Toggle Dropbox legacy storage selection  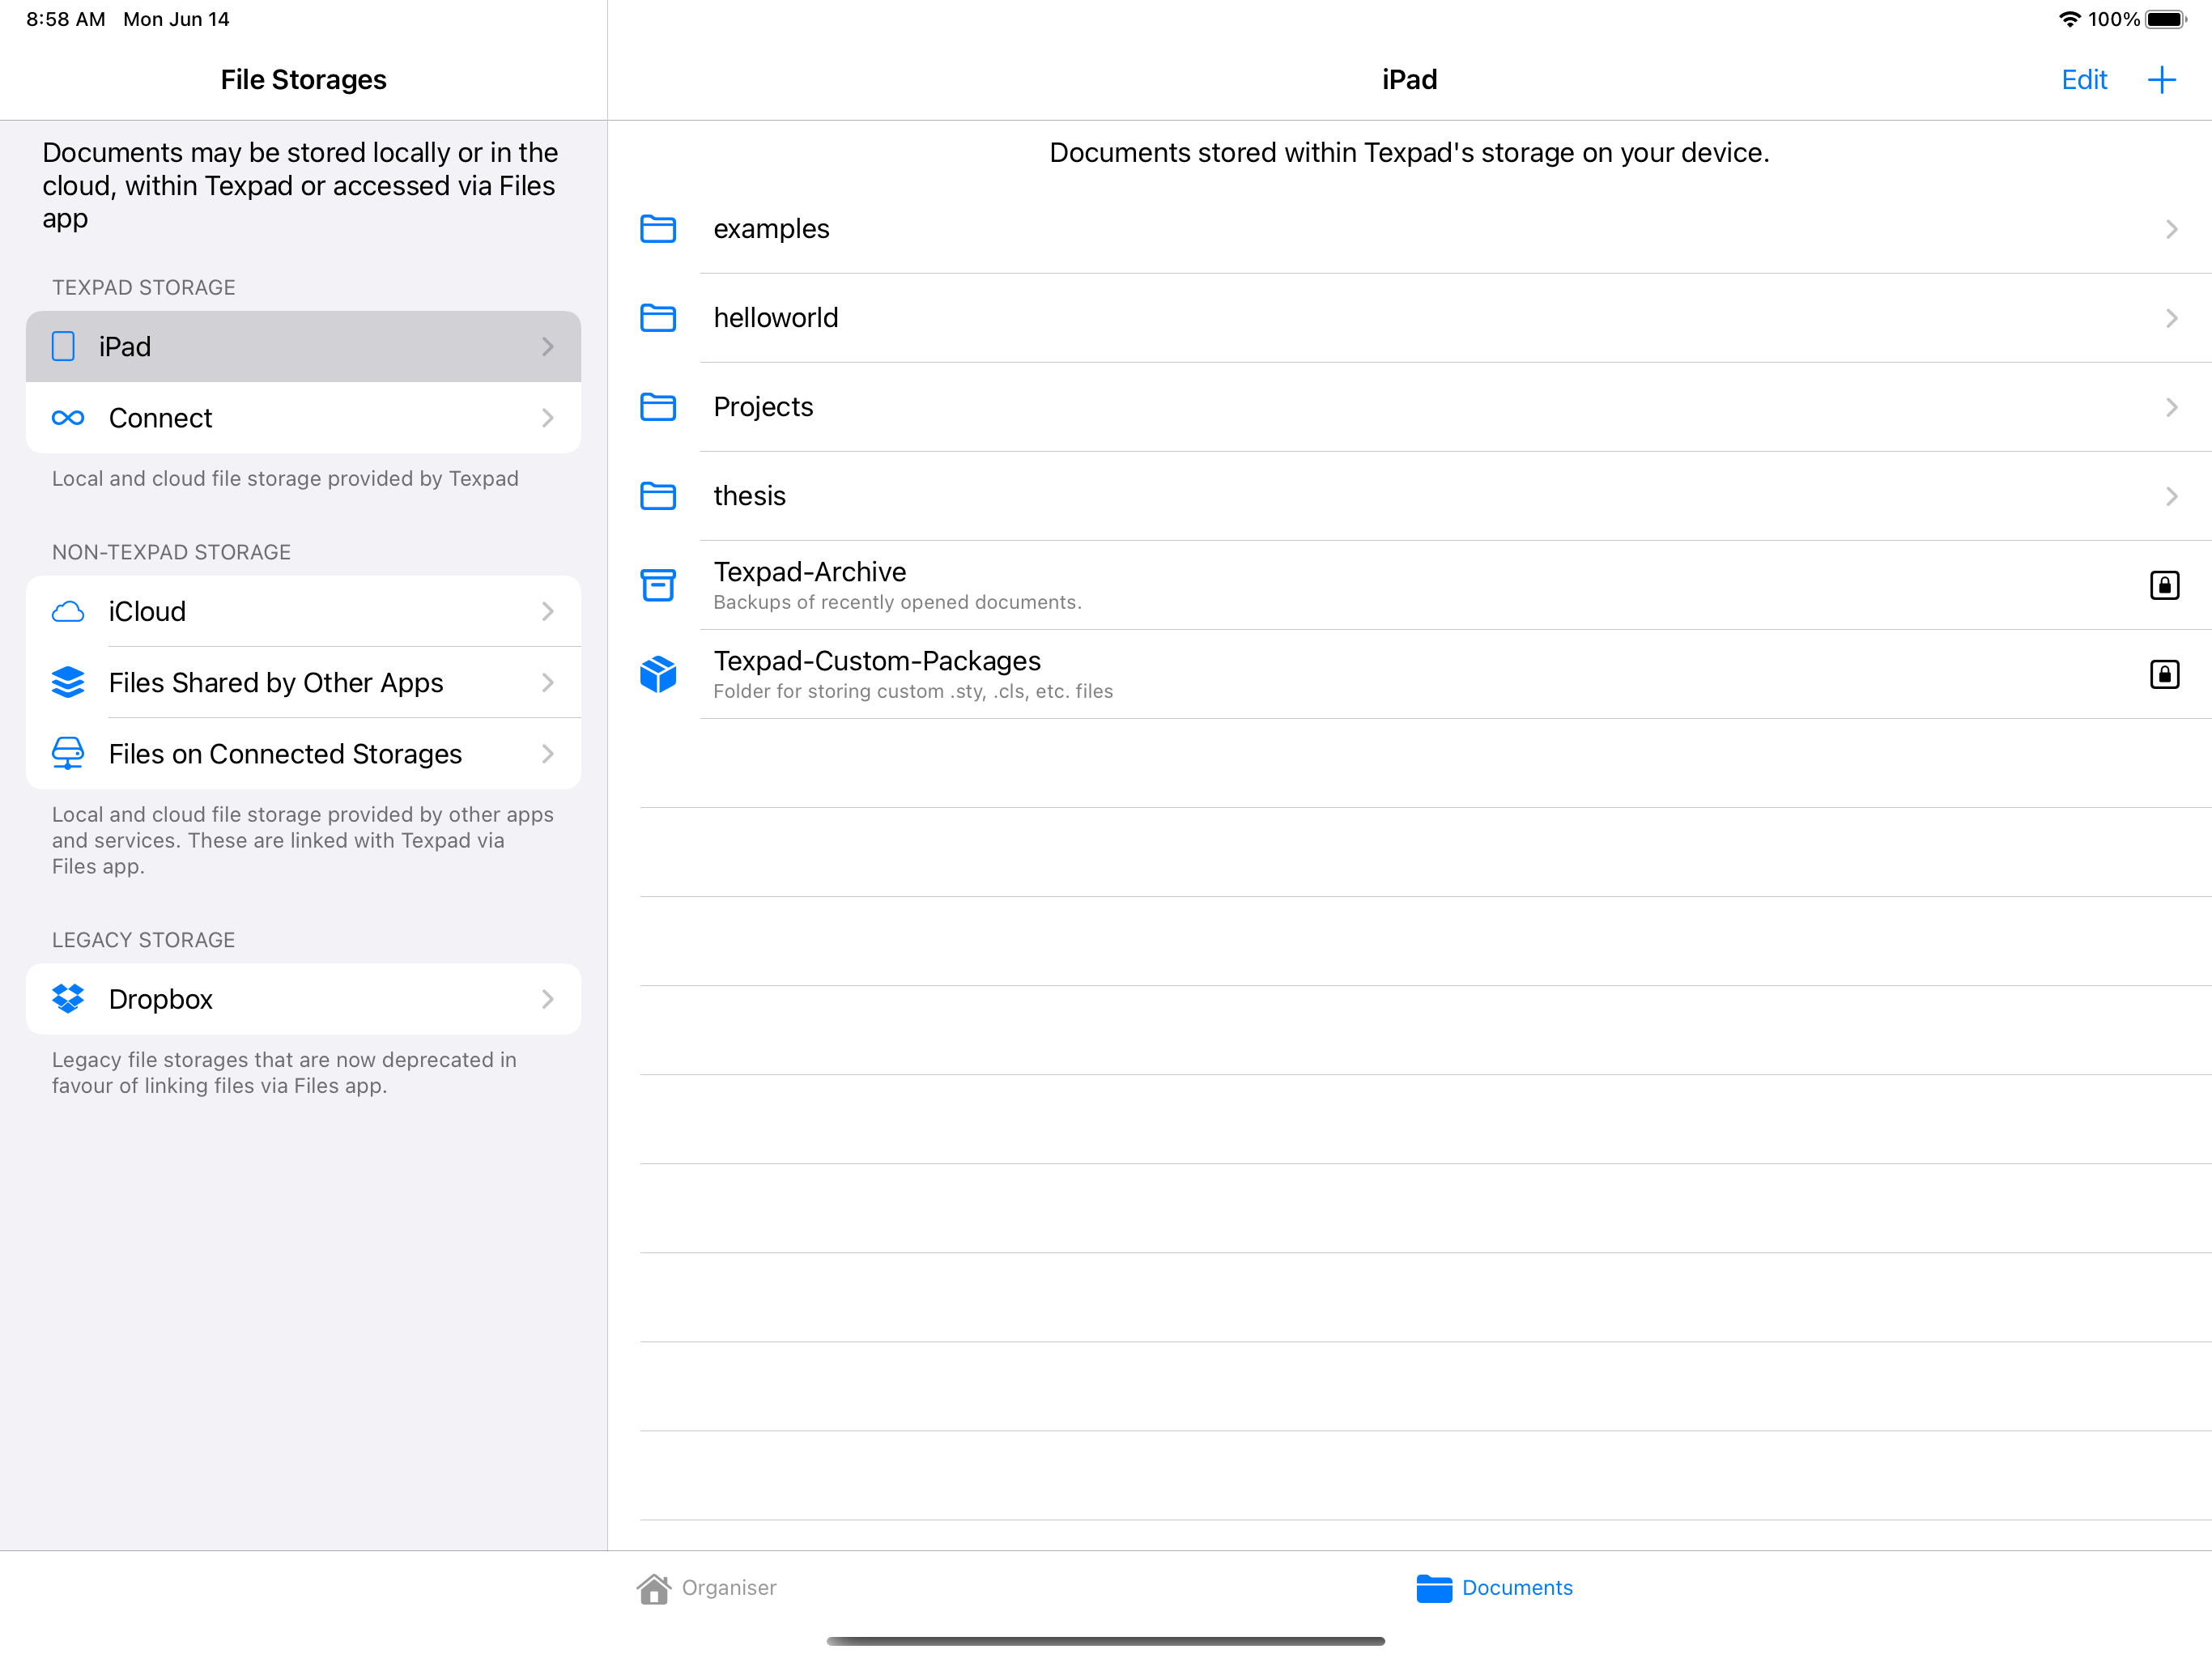tap(303, 998)
